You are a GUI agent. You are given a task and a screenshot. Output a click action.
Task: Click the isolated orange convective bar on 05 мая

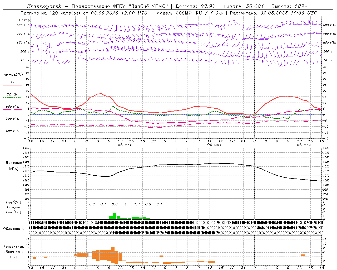click(x=303, y=255)
